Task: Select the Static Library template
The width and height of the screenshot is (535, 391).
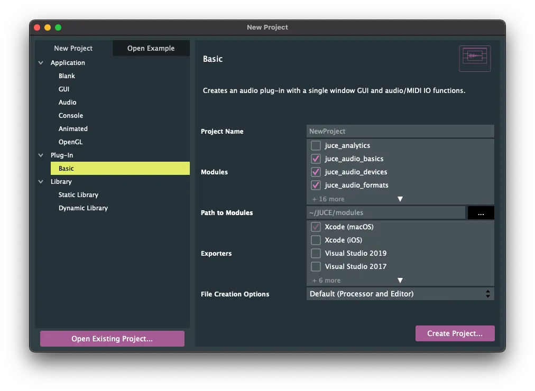Action: [78, 195]
